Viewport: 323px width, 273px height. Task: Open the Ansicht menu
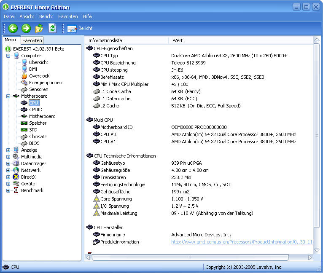pos(27,16)
